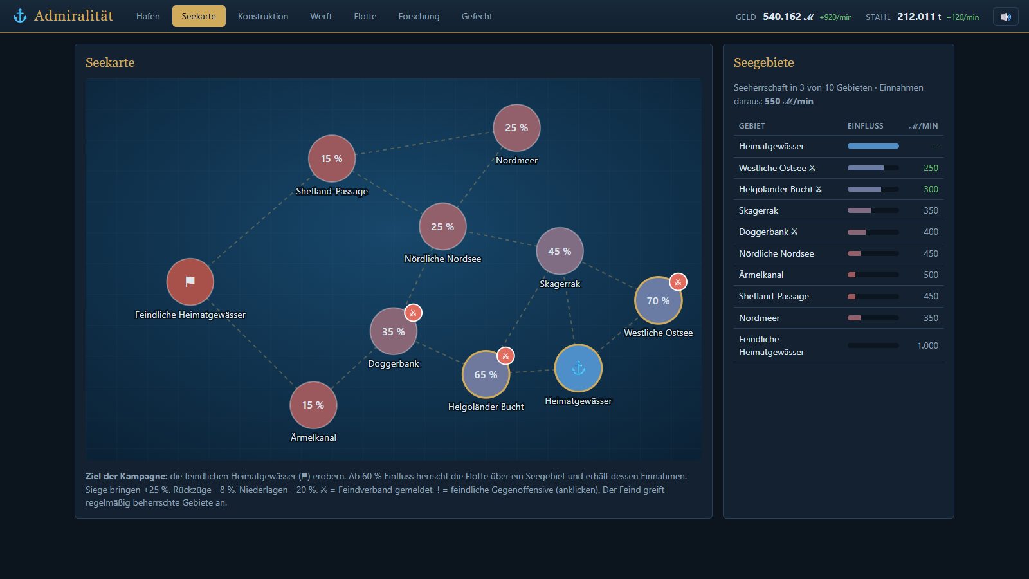Click the Westliche Ostsee 250 income value

[x=931, y=168]
